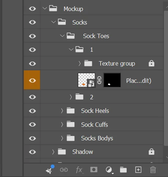This screenshot has height=177, width=168.
Task: Click the Sock Heels folder icon
Action: coord(71,110)
